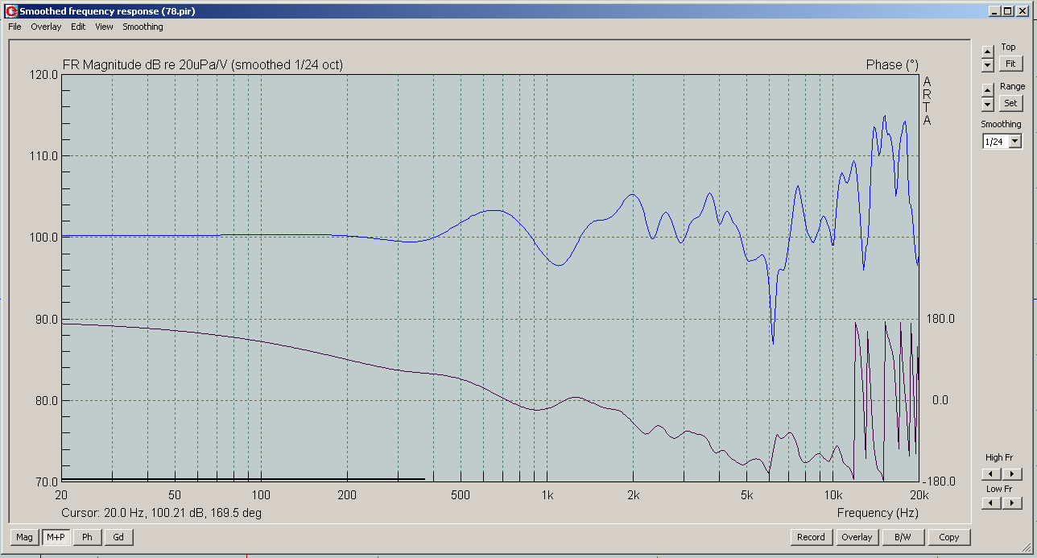Click the Fit button
This screenshot has width=1037, height=558.
[x=1010, y=63]
